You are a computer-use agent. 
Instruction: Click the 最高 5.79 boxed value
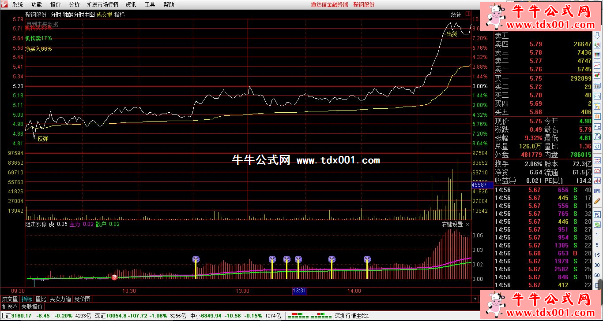(585, 129)
